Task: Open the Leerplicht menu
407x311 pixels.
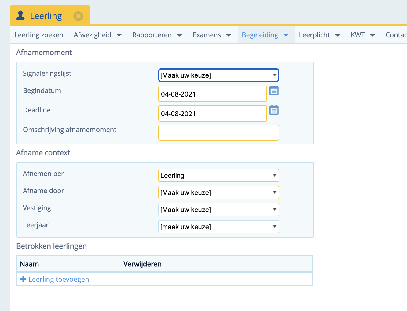Action: pyautogui.click(x=314, y=35)
